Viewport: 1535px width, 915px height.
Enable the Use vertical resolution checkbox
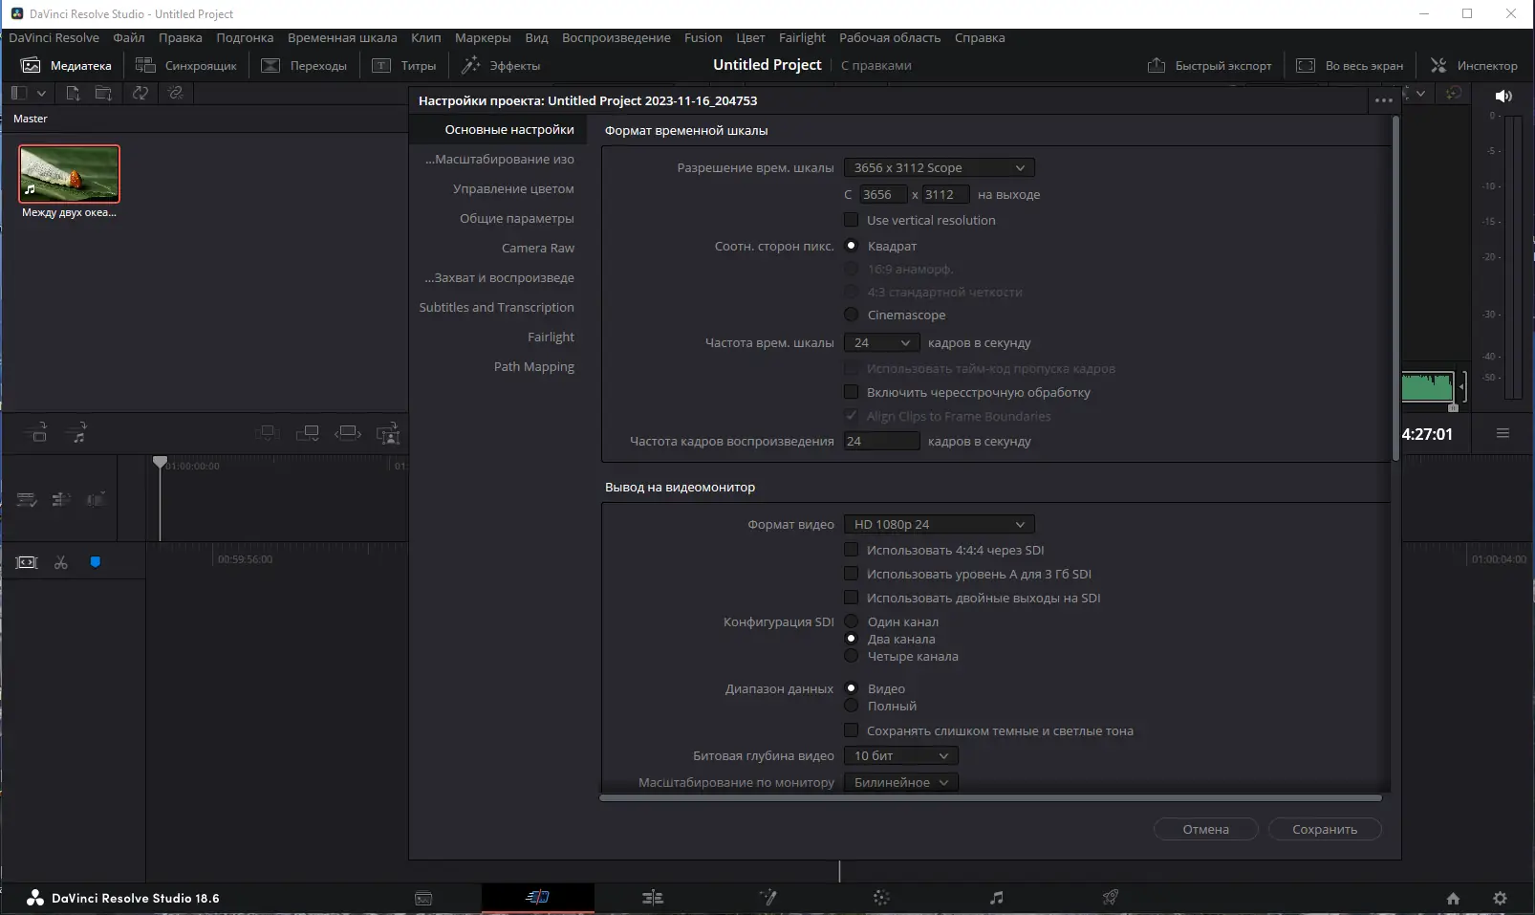point(851,219)
